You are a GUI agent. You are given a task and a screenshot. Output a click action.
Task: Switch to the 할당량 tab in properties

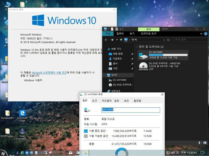137,101
